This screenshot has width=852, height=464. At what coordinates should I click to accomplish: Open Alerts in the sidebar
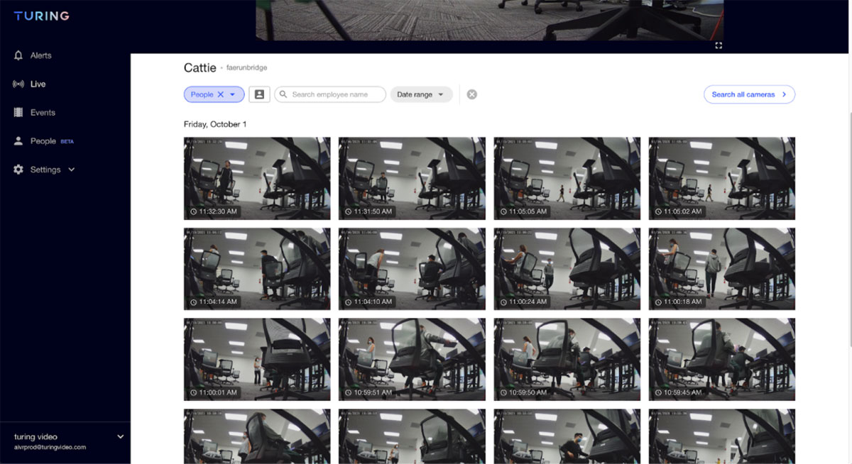pos(40,55)
